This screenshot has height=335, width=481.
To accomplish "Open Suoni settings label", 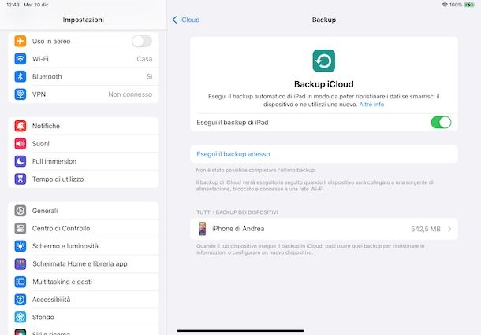I will pos(41,143).
